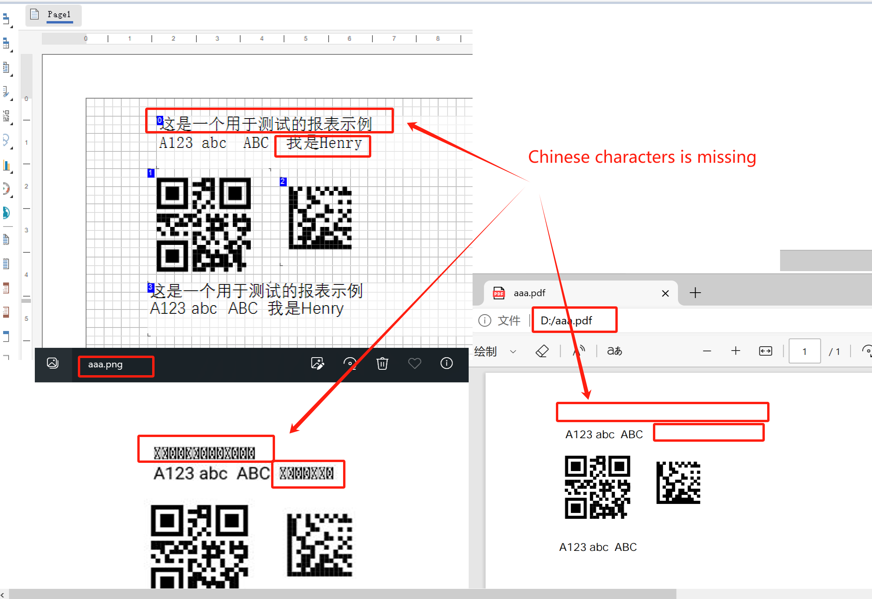Click the QR code in the aaa.png preview
The width and height of the screenshot is (872, 599).
[x=200, y=546]
